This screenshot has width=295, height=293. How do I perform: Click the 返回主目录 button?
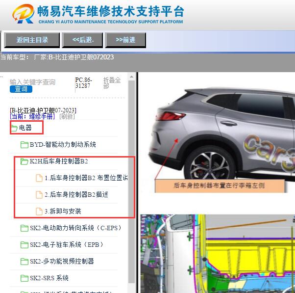(32, 40)
